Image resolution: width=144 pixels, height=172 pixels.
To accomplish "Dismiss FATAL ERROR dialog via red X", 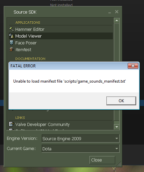I will 133,66.
